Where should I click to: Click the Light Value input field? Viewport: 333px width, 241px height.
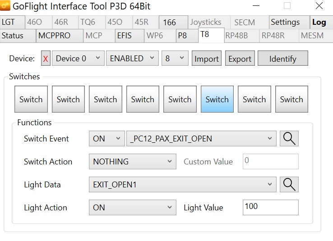(270, 207)
